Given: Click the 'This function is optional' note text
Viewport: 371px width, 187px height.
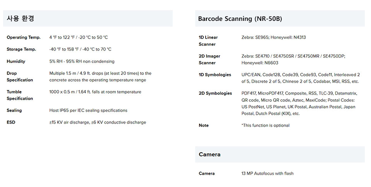Looking at the screenshot, I should pyautogui.click(x=265, y=126).
